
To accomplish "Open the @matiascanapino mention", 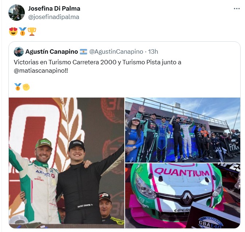I will click(41, 71).
